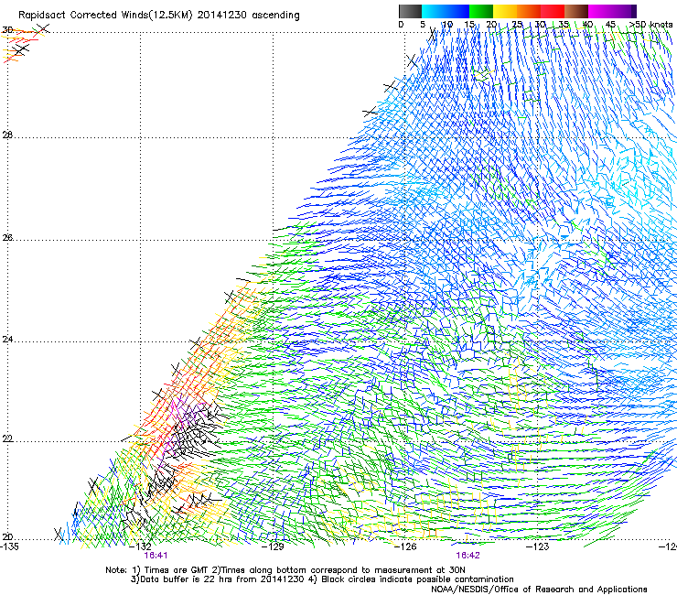The image size is (677, 595).
Task: Click the '22' latitude axis label
Action: (7, 438)
